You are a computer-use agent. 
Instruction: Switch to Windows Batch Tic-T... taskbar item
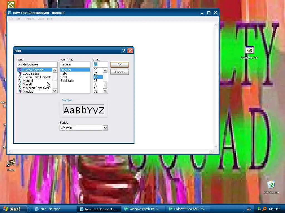[x=143, y=209]
